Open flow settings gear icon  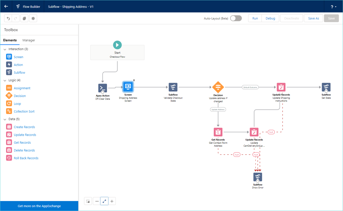[33, 18]
